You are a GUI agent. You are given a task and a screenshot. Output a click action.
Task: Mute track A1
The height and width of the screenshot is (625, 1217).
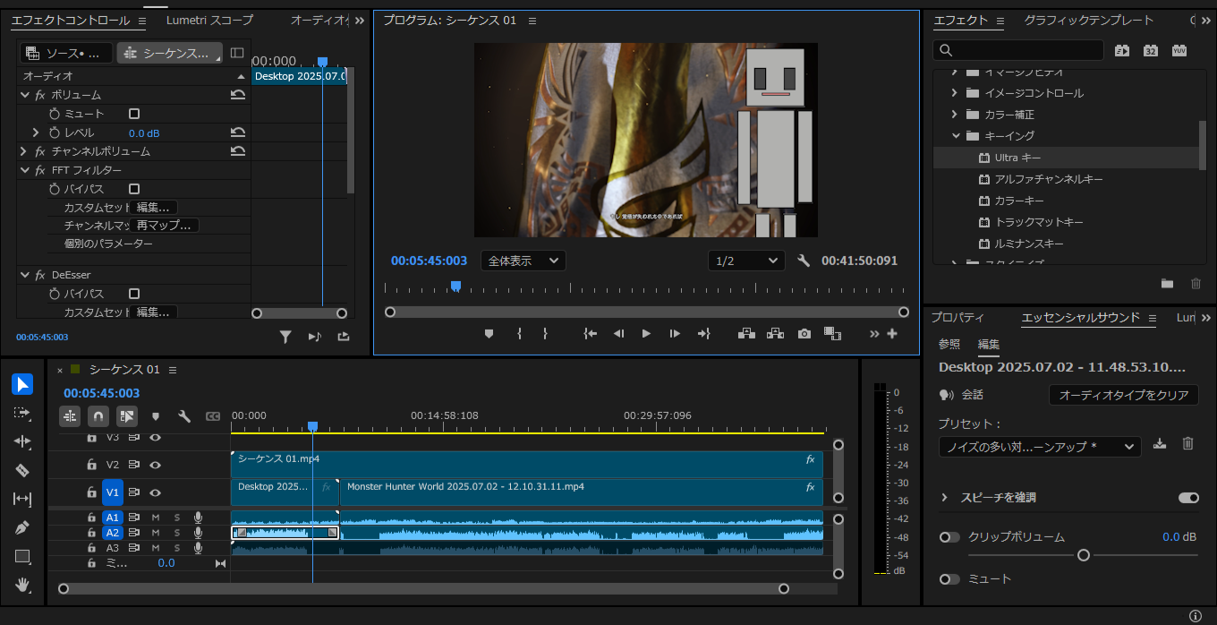(x=156, y=518)
